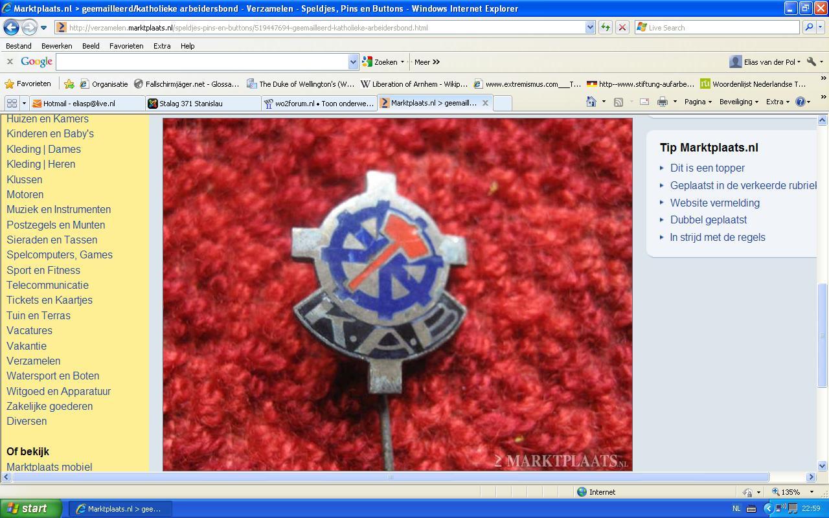The height and width of the screenshot is (518, 829).
Task: Expand the Google toolbar search suggestions dropdown
Action: (353, 62)
